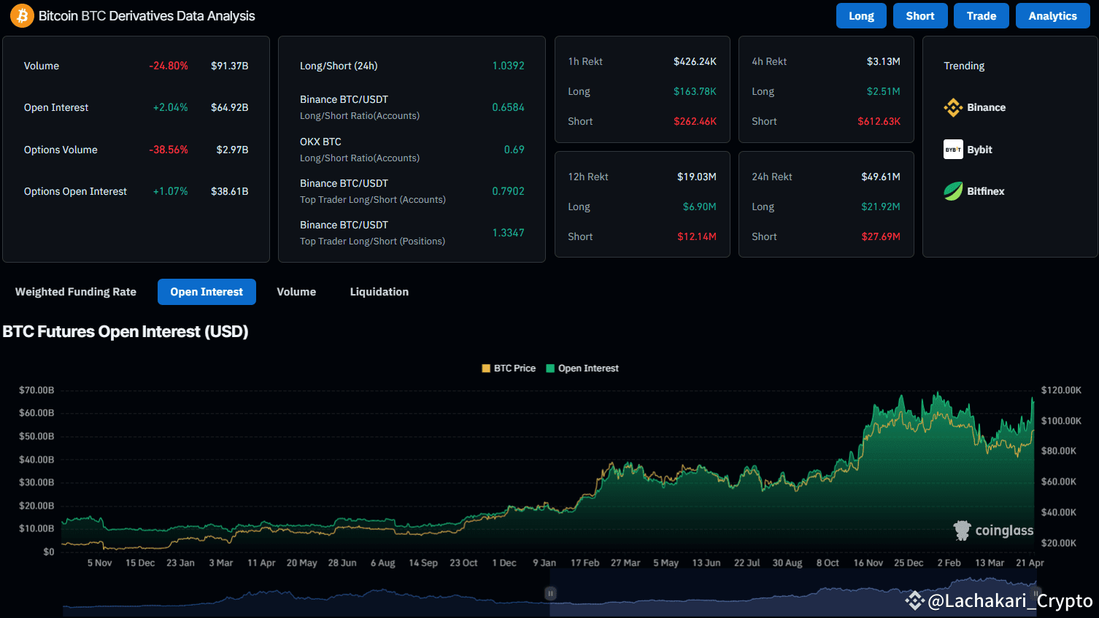Click the Open Interest change +2.04%

pyautogui.click(x=171, y=107)
